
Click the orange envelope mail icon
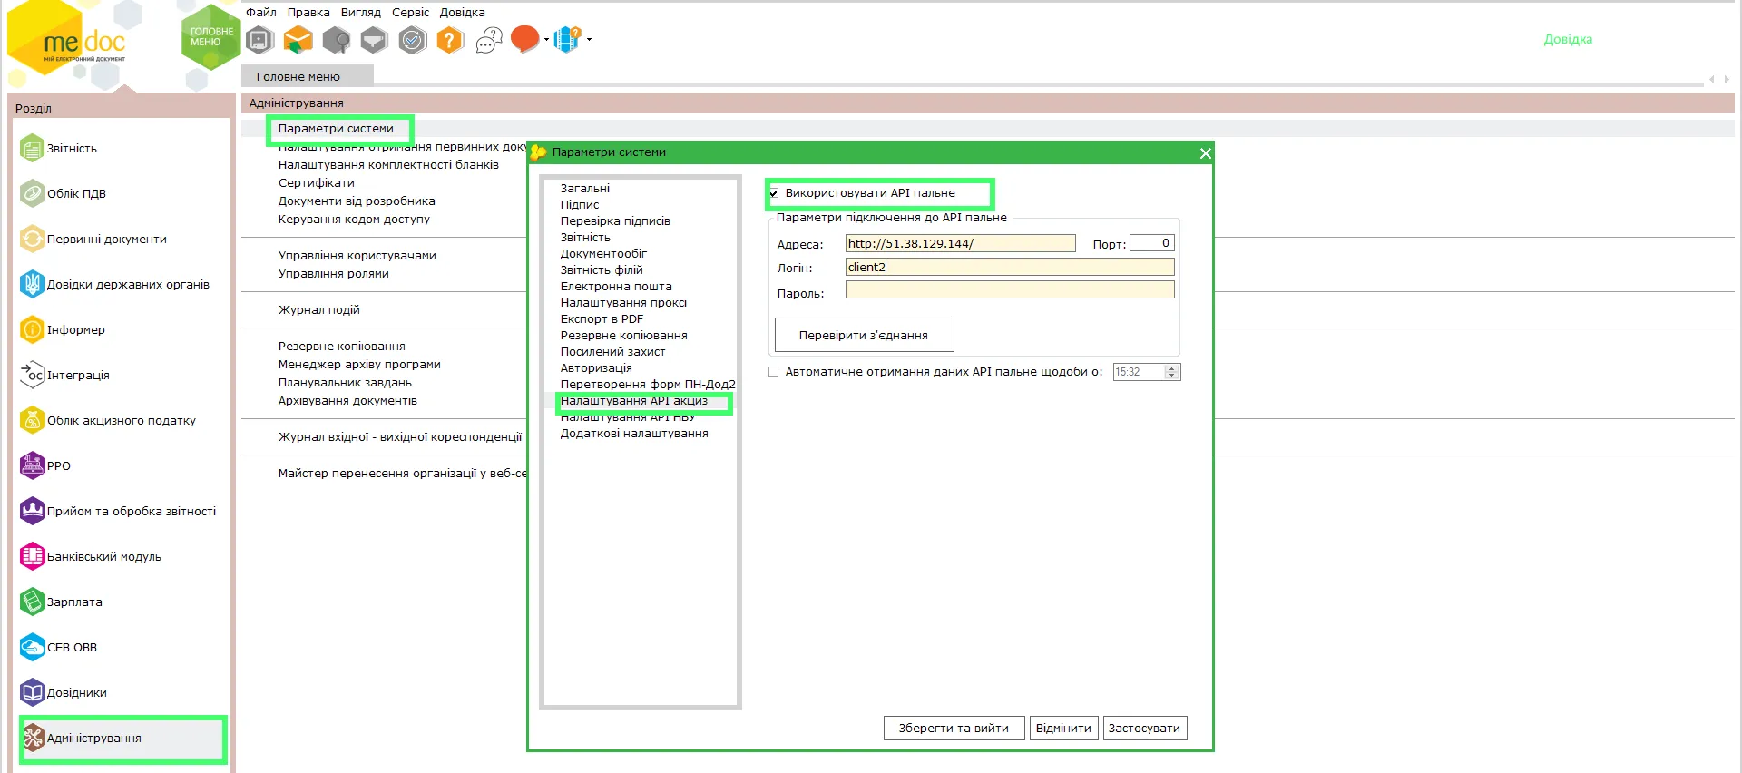pyautogui.click(x=298, y=40)
